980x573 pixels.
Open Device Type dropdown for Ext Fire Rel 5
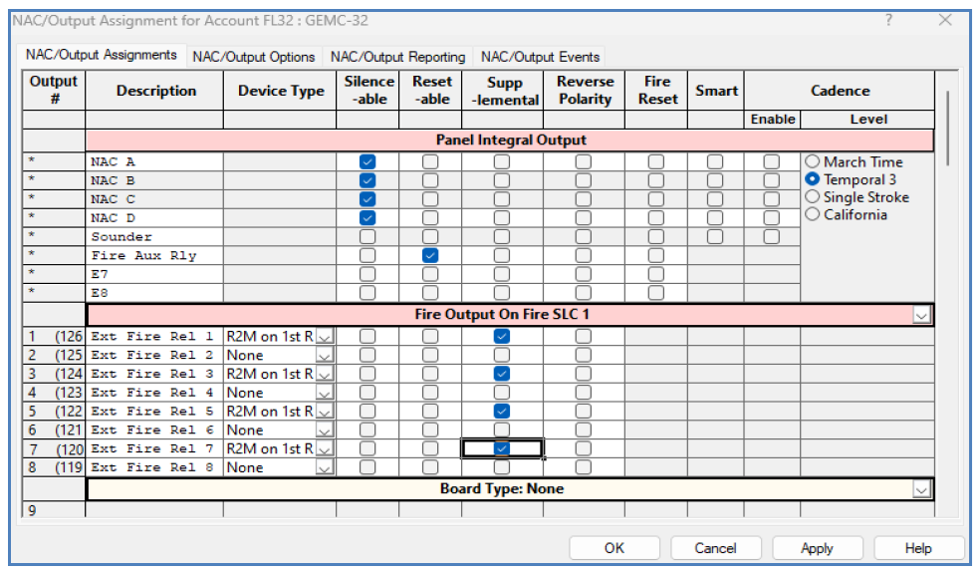[325, 413]
